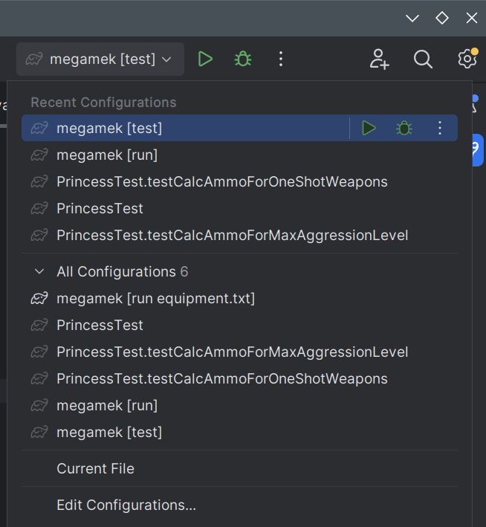This screenshot has width=486, height=527.
Task: Open Code With Me add-user icon
Action: (379, 59)
